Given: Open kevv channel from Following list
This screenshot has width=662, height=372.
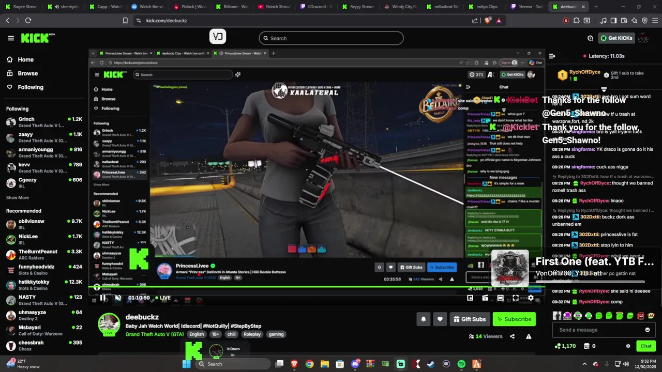Looking at the screenshot, I should tap(44, 167).
